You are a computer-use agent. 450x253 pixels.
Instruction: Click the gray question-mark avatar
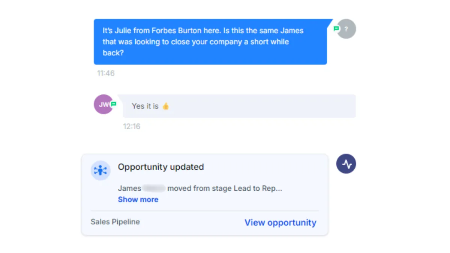click(x=346, y=29)
